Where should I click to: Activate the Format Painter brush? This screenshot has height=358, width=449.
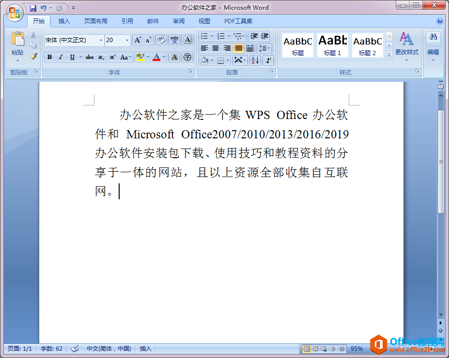[x=33, y=56]
